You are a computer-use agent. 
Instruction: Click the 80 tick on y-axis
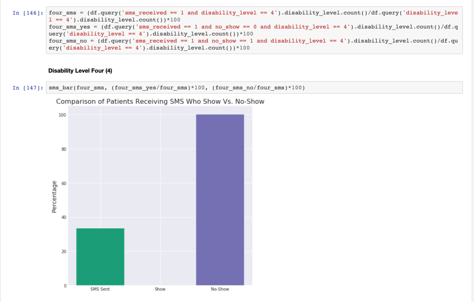pos(63,149)
